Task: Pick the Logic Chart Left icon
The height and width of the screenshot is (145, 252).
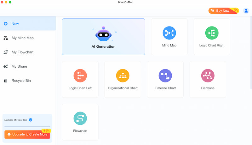Action: (x=80, y=76)
